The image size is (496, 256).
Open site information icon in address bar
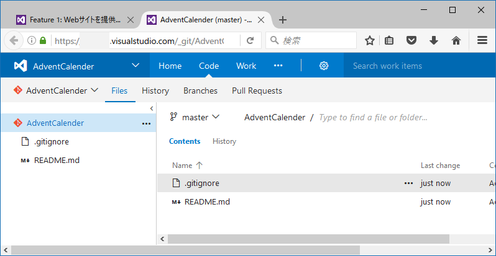(32, 40)
